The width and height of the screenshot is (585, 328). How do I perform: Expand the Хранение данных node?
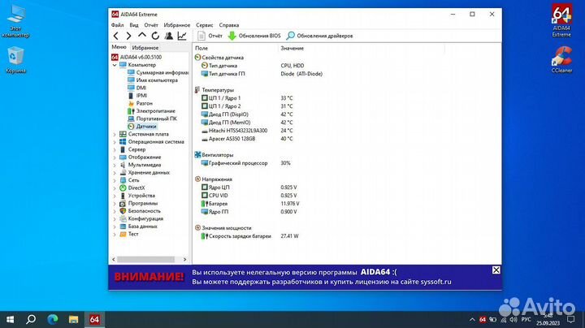pyautogui.click(x=115, y=173)
